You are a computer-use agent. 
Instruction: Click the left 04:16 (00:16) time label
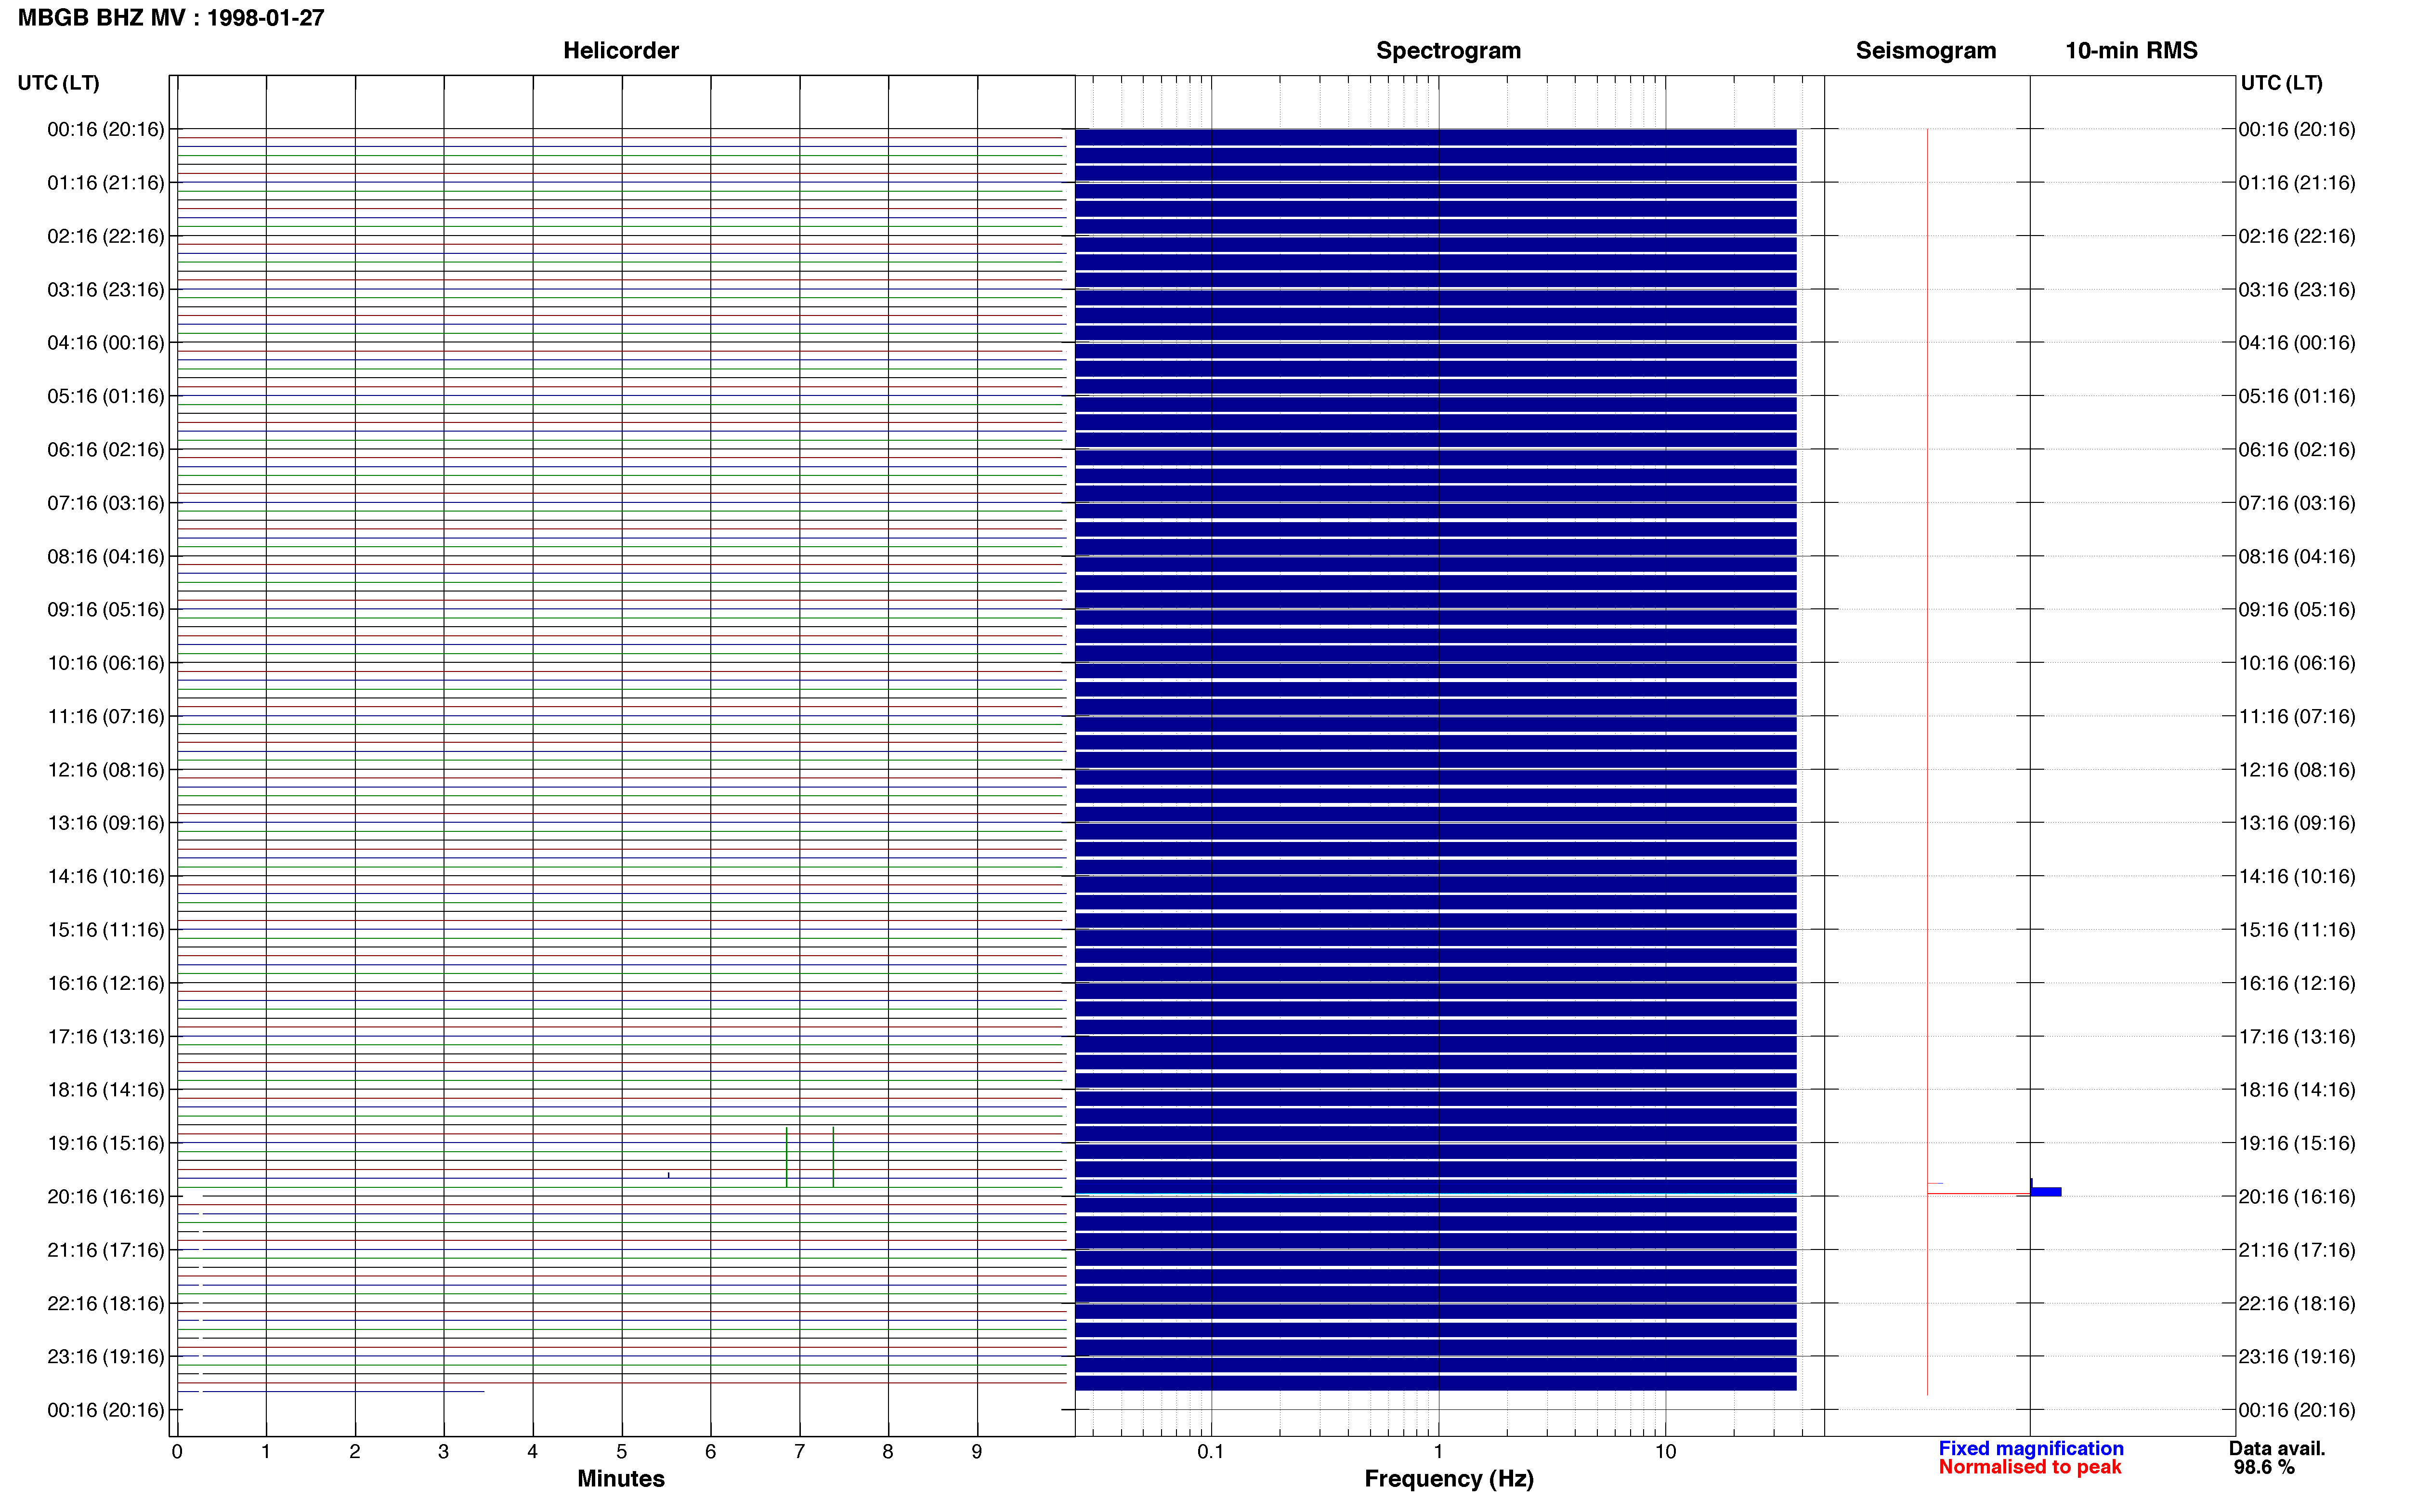coord(106,343)
